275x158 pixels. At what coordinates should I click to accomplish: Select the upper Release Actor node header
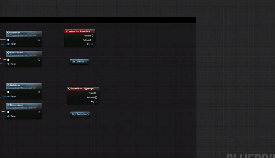tap(24, 54)
